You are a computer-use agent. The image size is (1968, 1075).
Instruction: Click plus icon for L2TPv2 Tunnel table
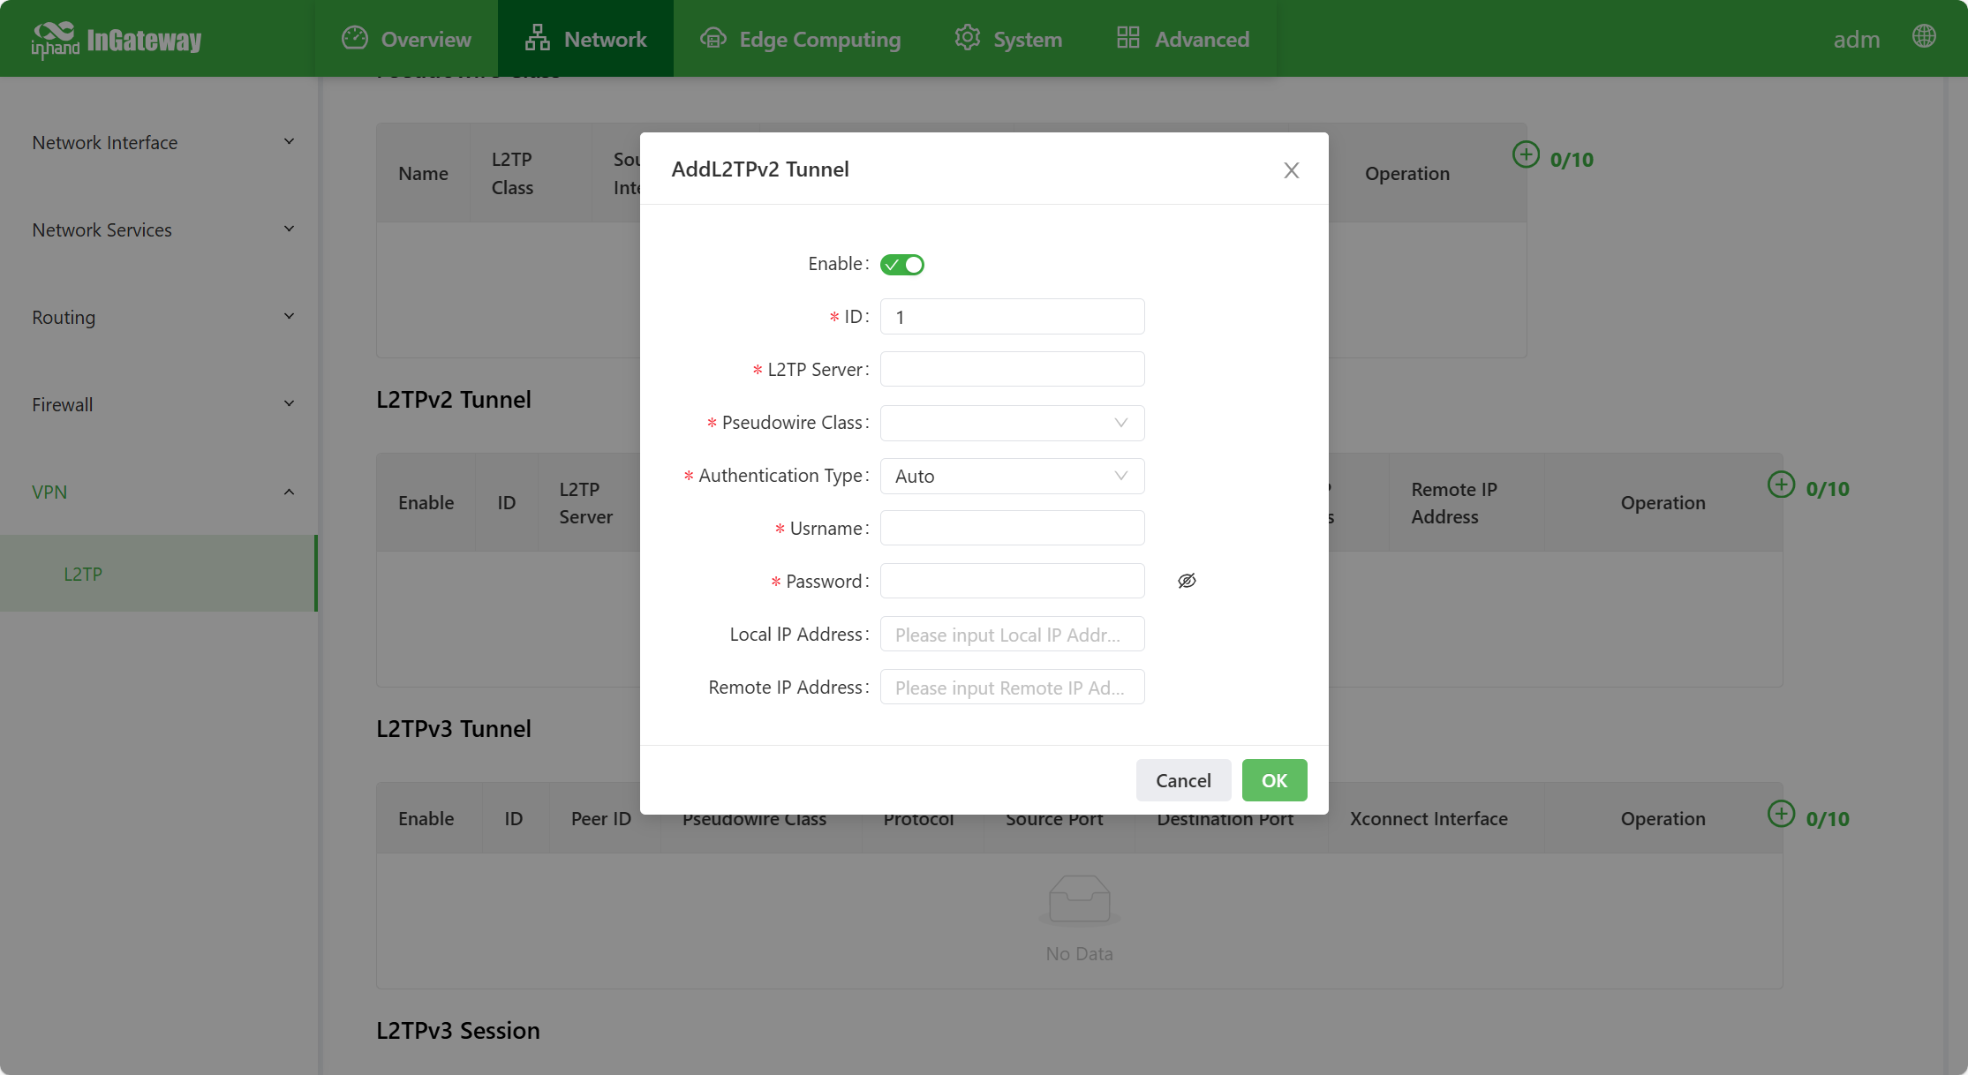pos(1781,485)
